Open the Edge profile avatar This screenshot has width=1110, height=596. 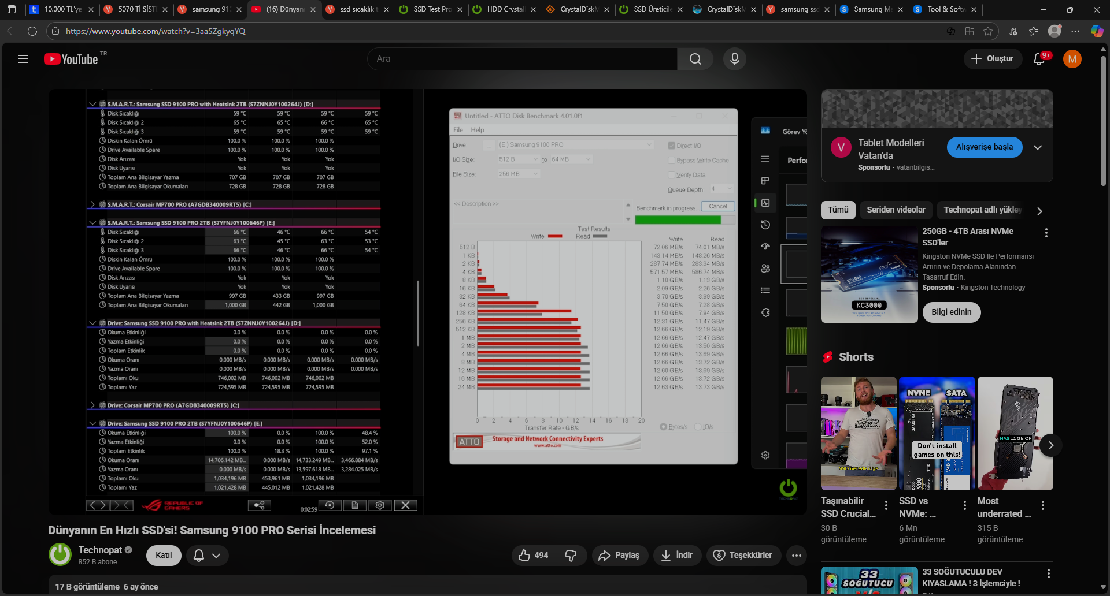[x=1054, y=31]
